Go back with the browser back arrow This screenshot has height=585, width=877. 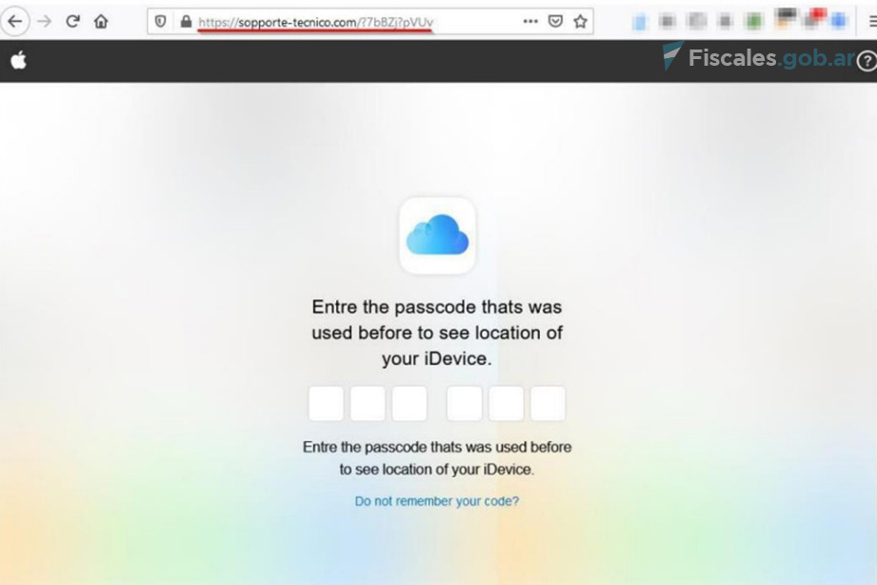click(15, 22)
